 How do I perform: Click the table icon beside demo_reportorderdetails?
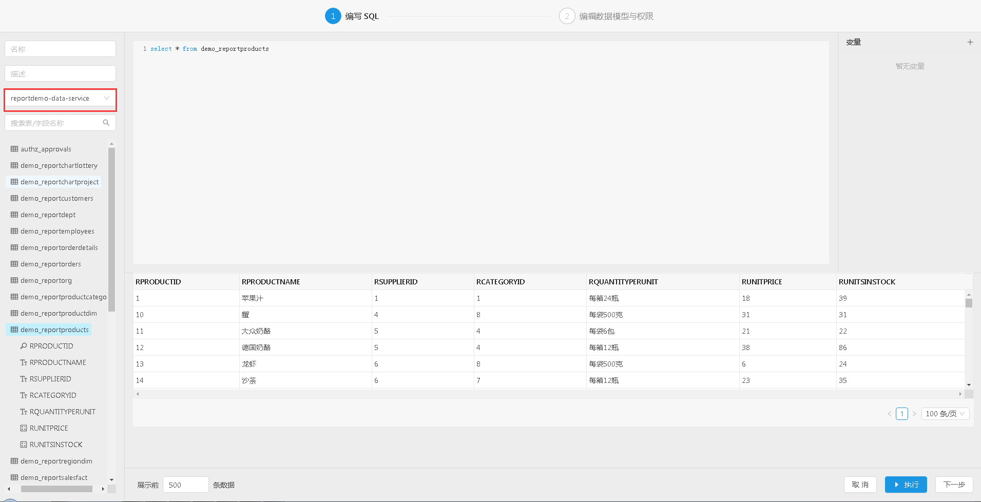coord(14,247)
